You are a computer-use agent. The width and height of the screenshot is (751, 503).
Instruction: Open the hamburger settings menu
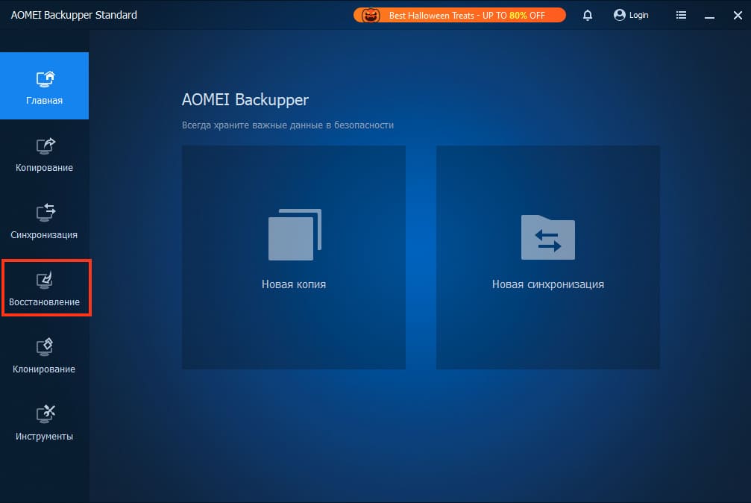coord(681,16)
